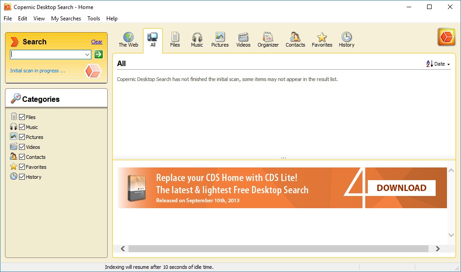Toggle the Music category checkbox
This screenshot has height=272, width=461.
[22, 127]
